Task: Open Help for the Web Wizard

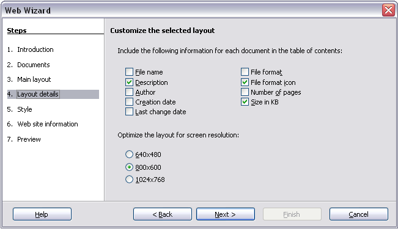Action: tap(42, 214)
